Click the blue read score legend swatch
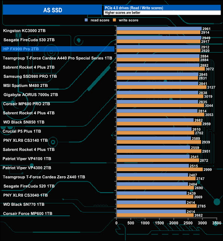The image size is (223, 241). 86,20
